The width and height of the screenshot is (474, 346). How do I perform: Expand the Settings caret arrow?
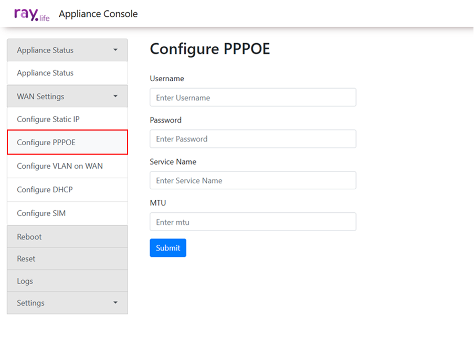(x=115, y=303)
